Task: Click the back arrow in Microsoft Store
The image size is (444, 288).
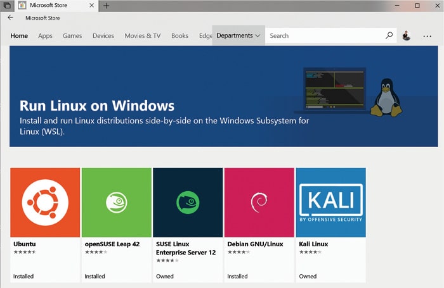Action: 10,18
